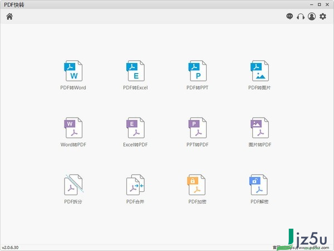Open the Excel转PDF converter icon
Screen dimensions: 334x251
pyautogui.click(x=135, y=128)
